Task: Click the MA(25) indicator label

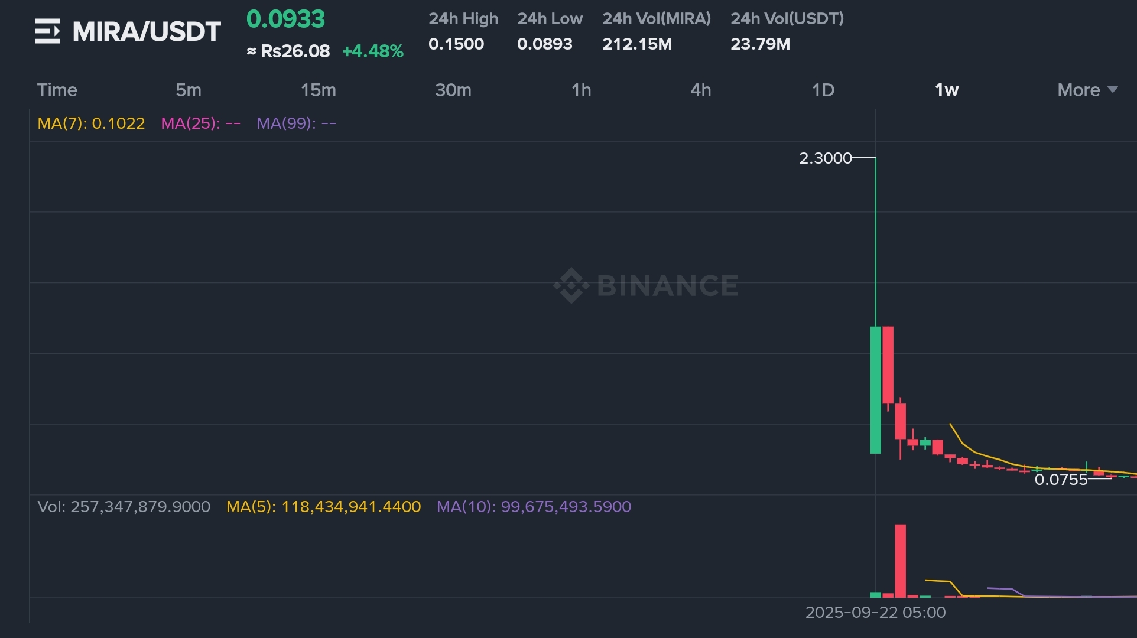Action: [200, 123]
